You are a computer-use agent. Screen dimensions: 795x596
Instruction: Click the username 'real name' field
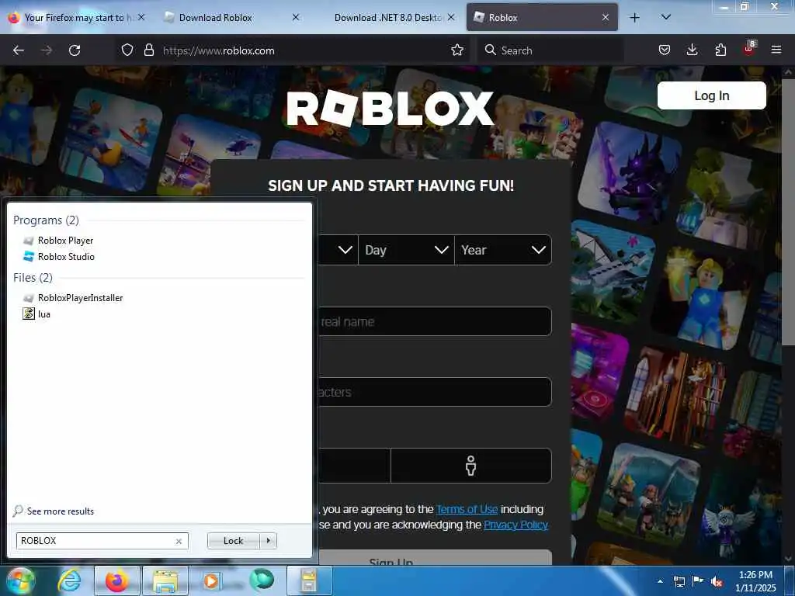point(435,321)
